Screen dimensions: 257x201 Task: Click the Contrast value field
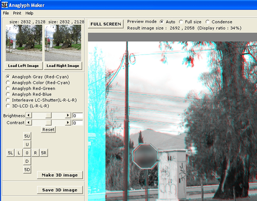pos(78,123)
